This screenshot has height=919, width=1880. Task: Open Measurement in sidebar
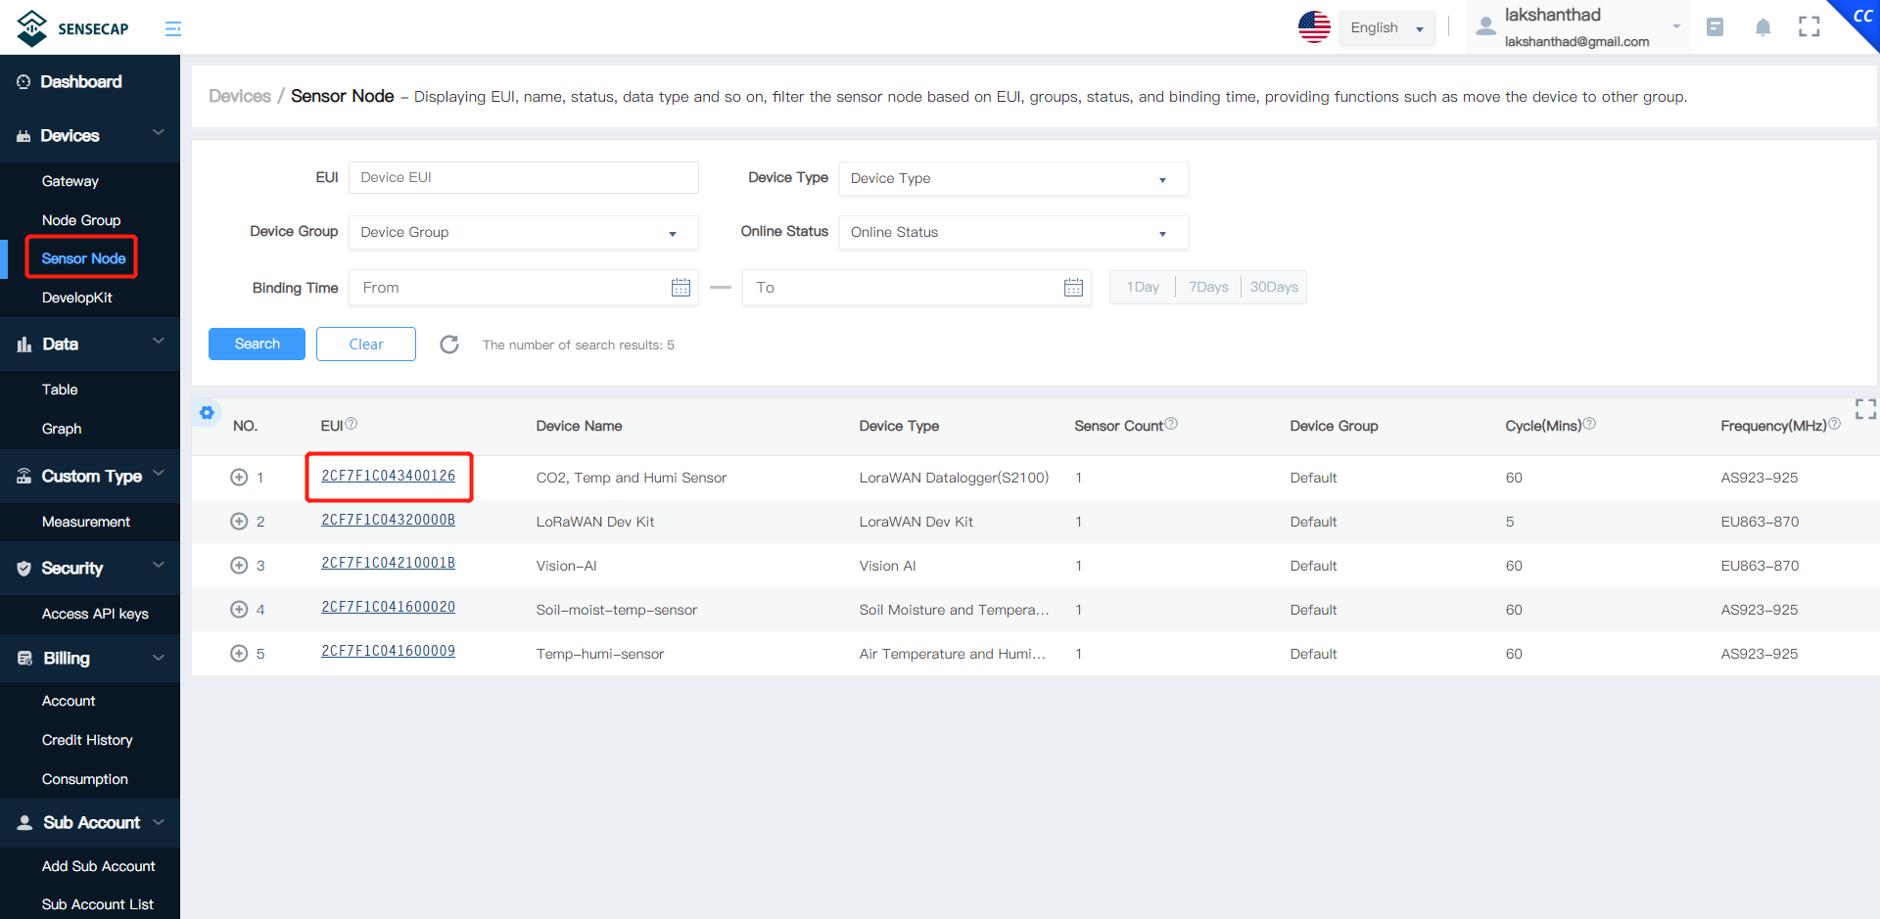coord(86,522)
